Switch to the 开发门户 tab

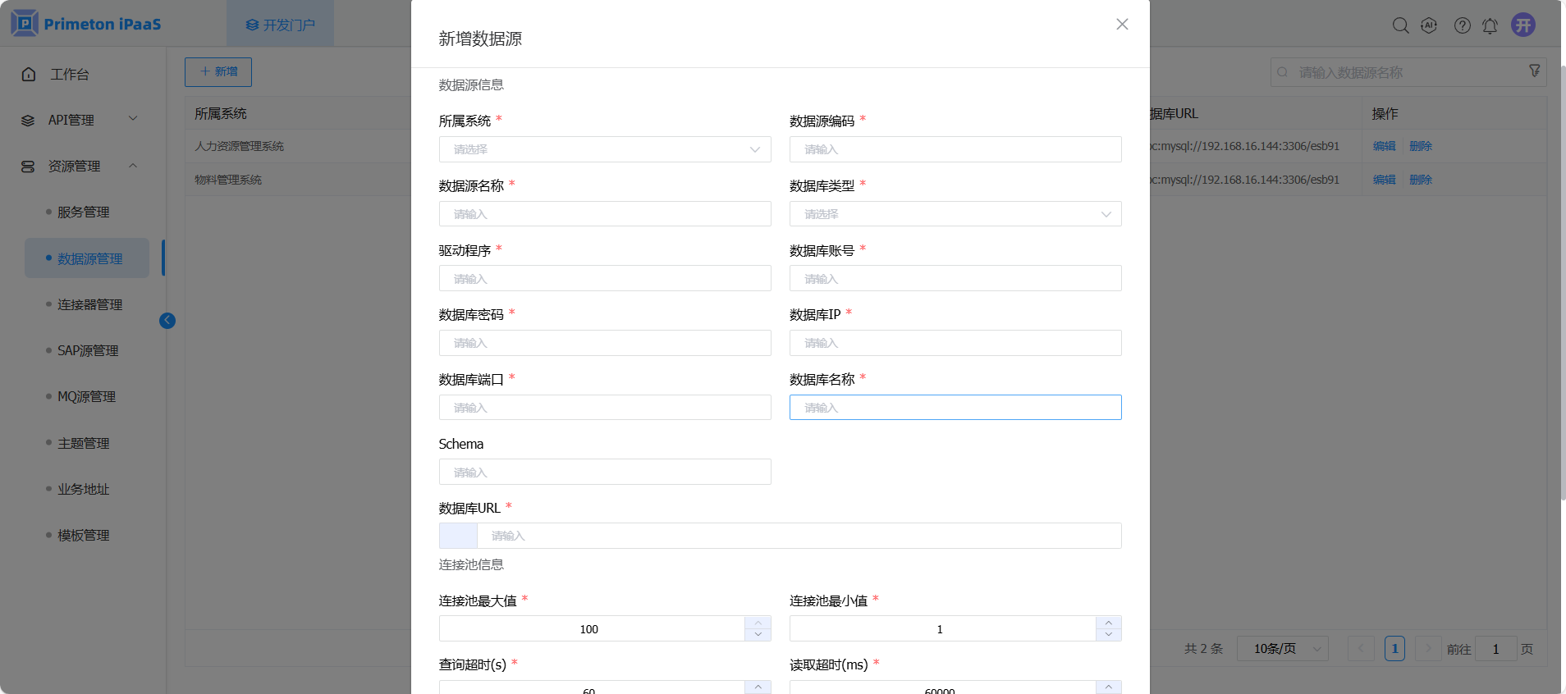281,25
